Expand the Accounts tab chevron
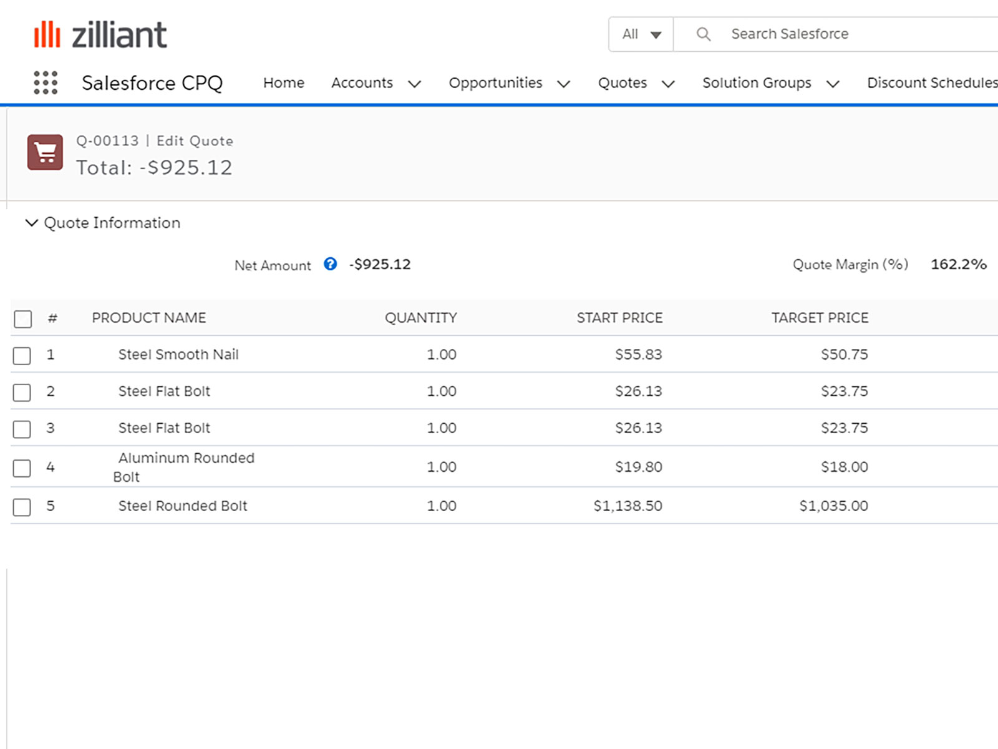The height and width of the screenshot is (749, 998). pos(414,84)
